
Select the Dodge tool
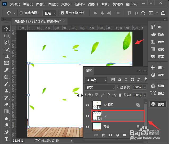pos(6,125)
